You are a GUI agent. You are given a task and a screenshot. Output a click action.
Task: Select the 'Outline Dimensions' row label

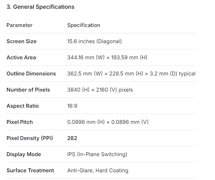pyautogui.click(x=31, y=74)
